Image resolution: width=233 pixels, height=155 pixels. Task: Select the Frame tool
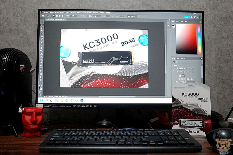42,36
